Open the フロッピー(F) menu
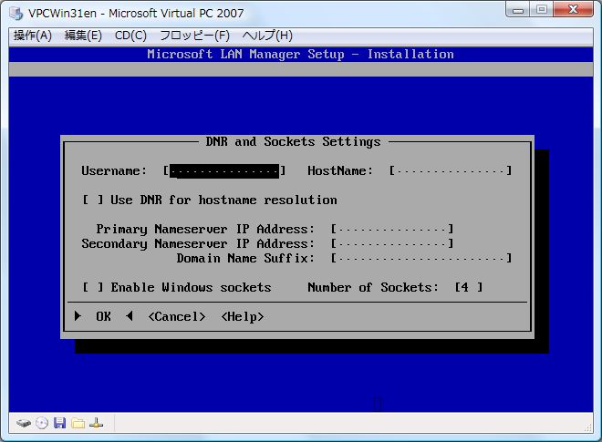The image size is (602, 442). tap(194, 36)
